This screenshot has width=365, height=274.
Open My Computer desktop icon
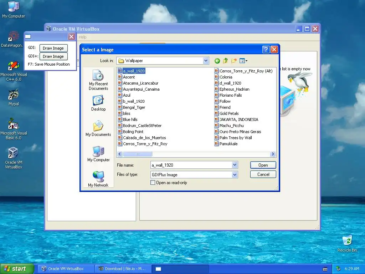(14, 10)
